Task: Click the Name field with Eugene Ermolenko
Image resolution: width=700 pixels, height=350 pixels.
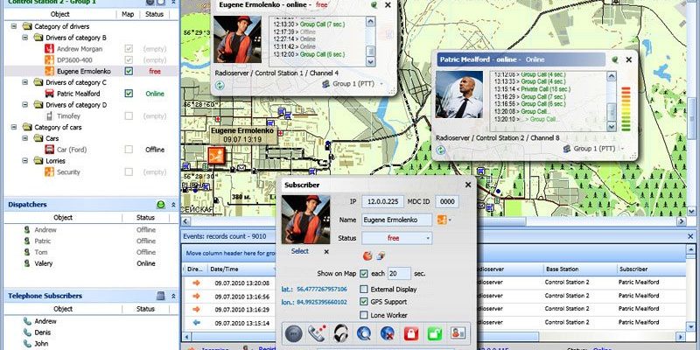Action: pyautogui.click(x=394, y=220)
